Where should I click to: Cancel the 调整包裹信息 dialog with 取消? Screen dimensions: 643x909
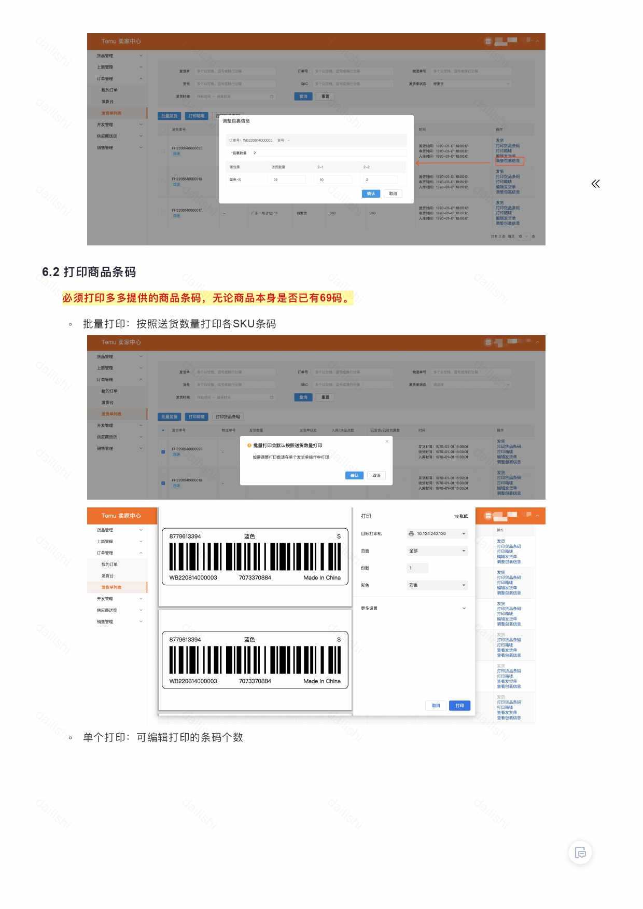[393, 194]
